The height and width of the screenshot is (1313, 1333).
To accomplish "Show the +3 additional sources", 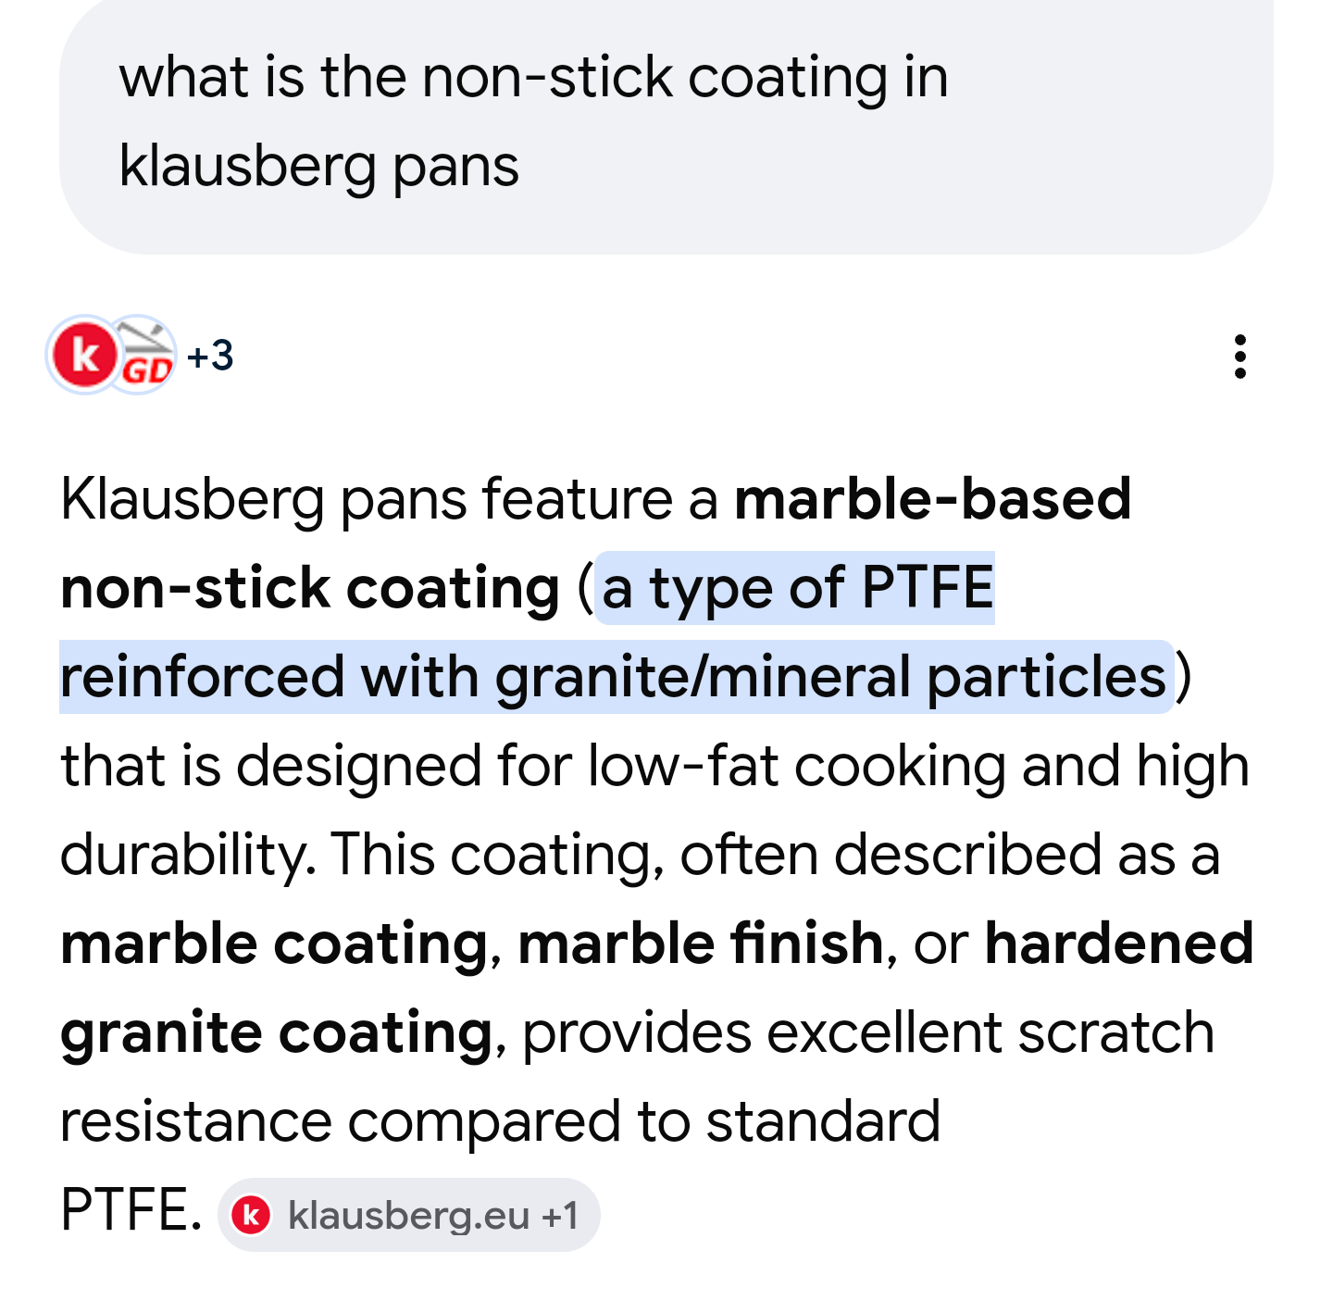I will tap(210, 356).
